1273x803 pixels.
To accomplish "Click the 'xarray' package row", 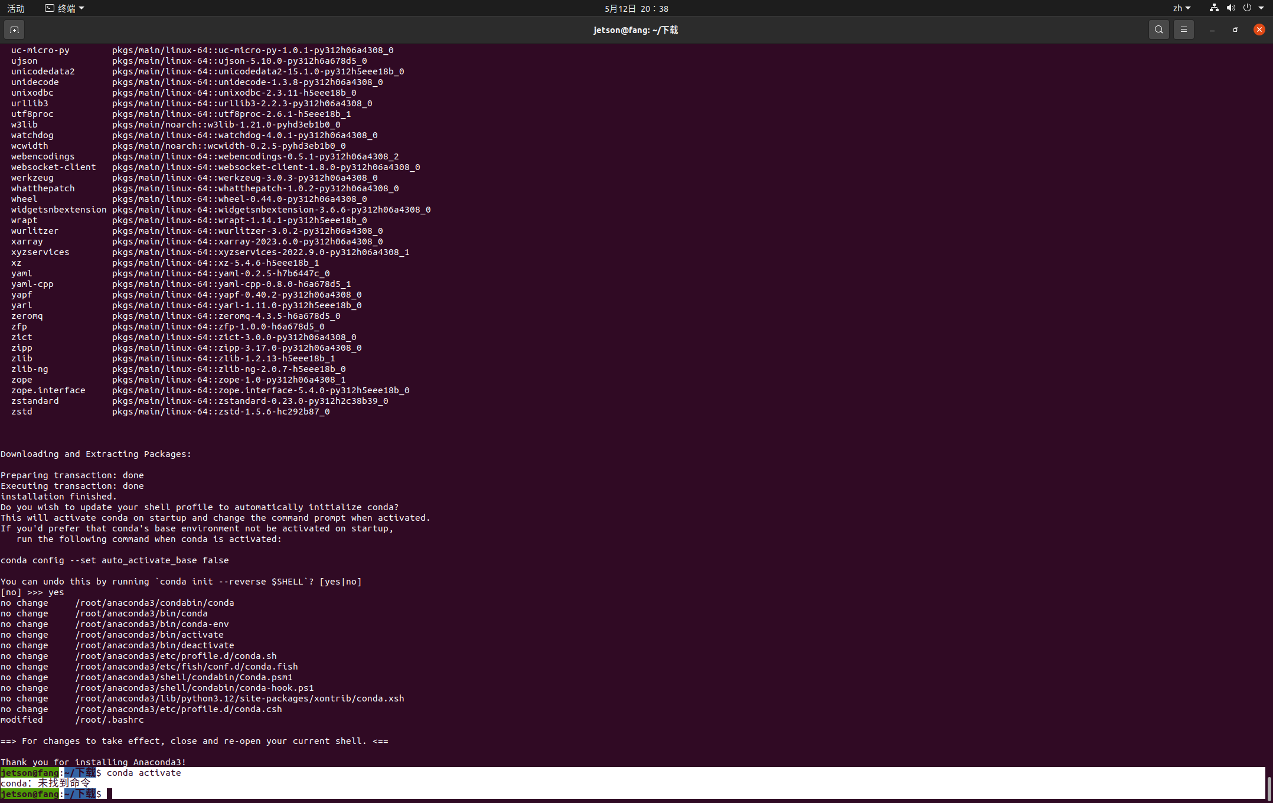I will [197, 241].
